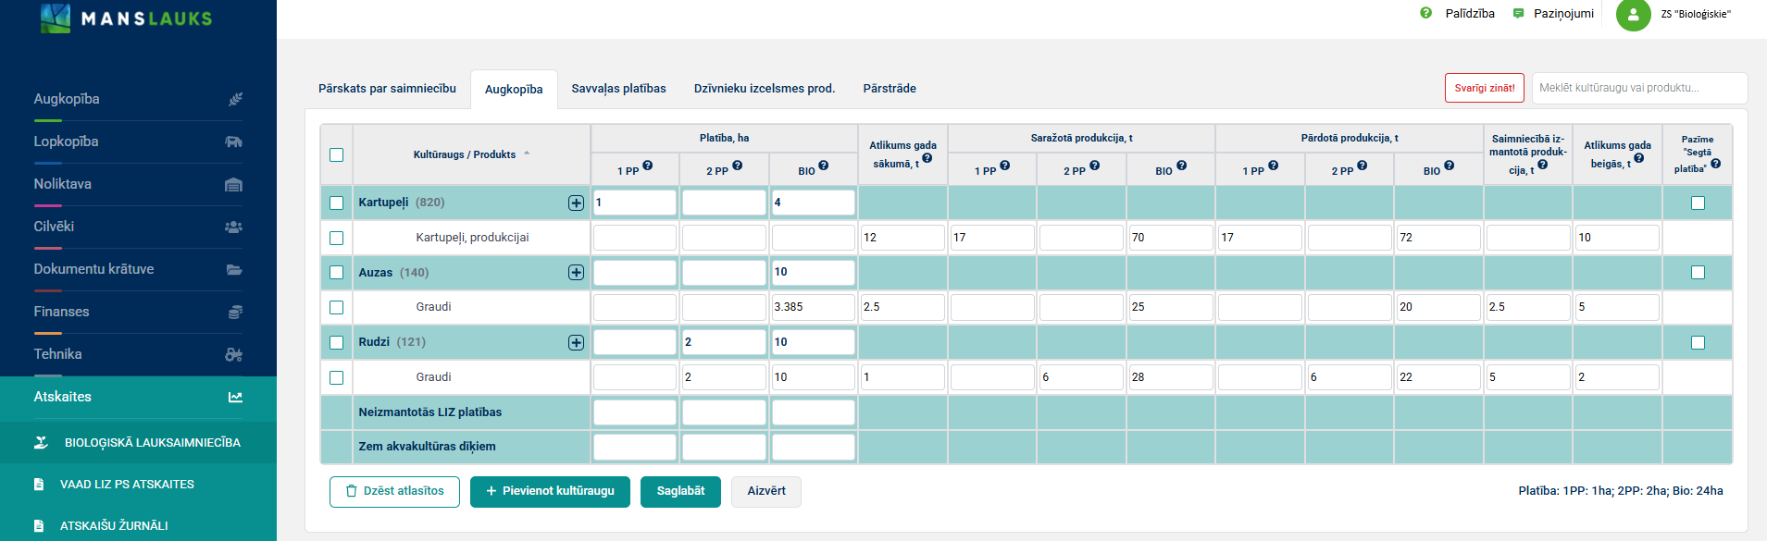
Task: Click the Pievienot kultūraugu button
Action: pos(550,491)
